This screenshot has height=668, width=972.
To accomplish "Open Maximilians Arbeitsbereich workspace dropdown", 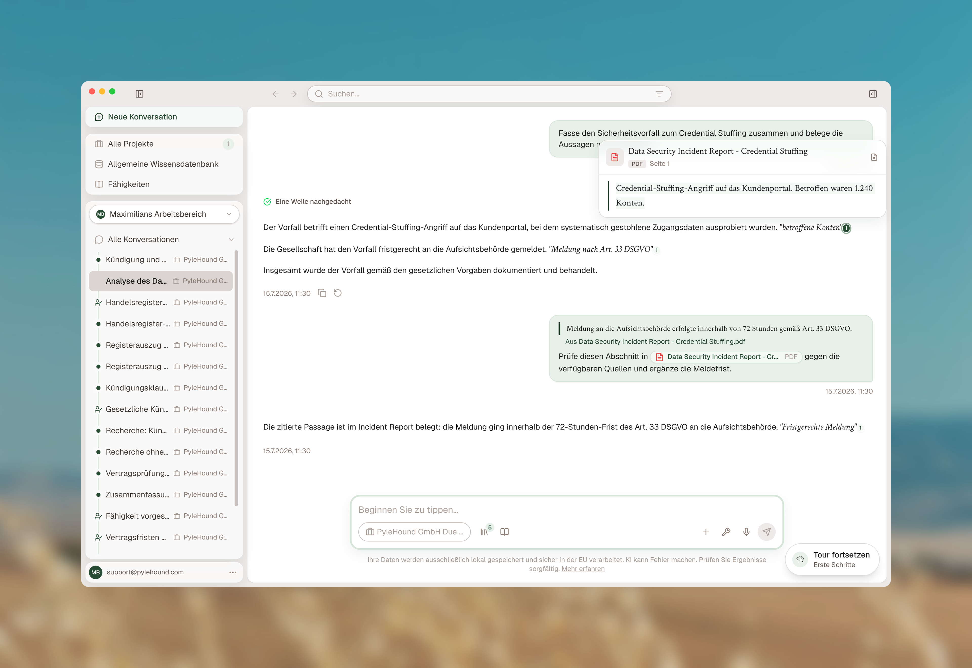I will pyautogui.click(x=164, y=214).
